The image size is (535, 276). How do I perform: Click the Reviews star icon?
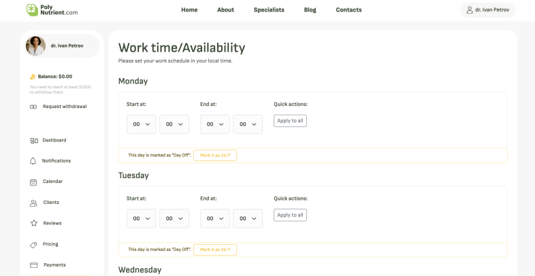tap(34, 223)
